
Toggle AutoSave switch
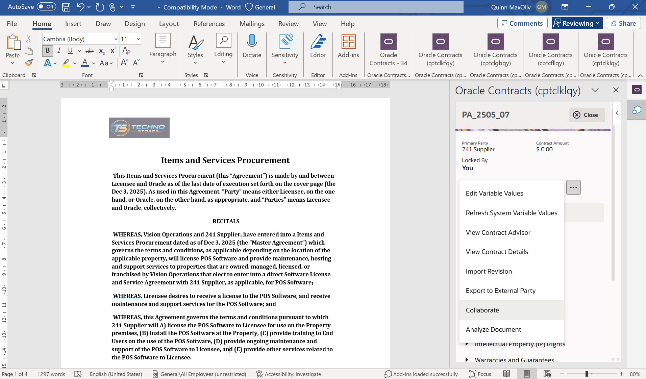point(46,7)
